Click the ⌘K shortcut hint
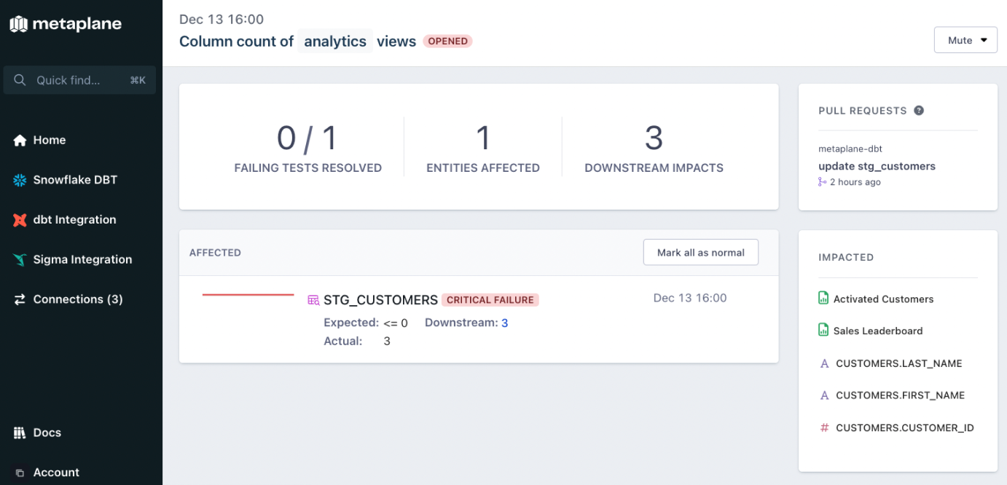 point(138,80)
